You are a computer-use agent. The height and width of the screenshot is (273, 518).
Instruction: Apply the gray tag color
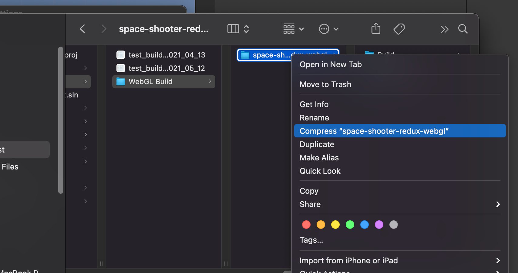tap(394, 225)
